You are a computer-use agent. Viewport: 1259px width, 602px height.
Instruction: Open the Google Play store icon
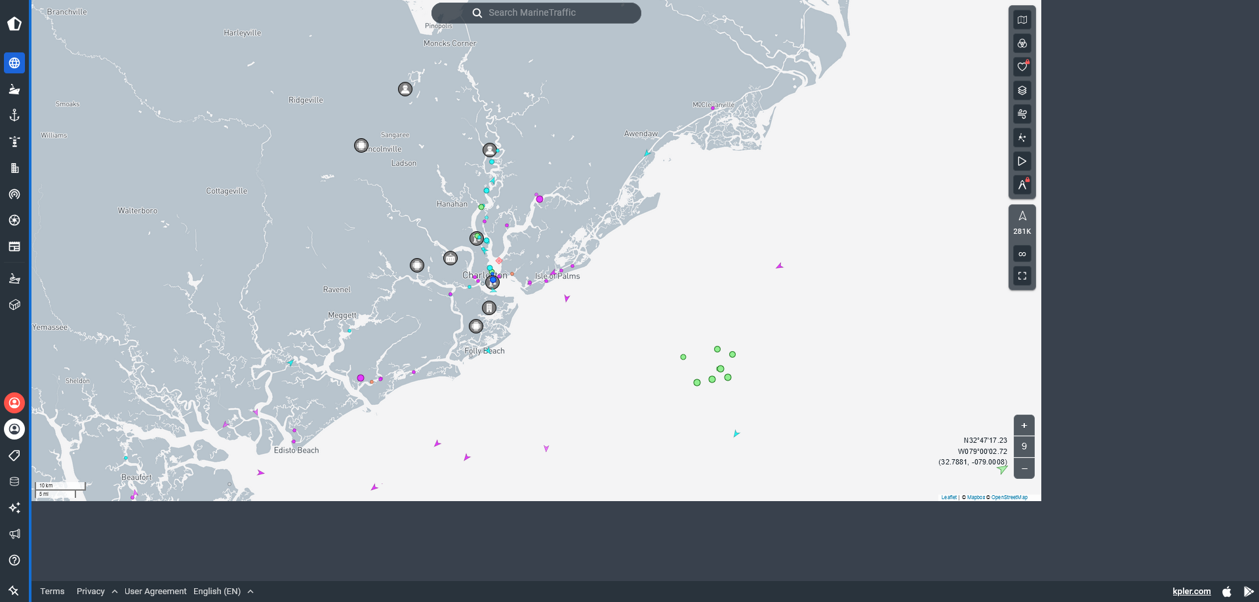[x=1249, y=591]
